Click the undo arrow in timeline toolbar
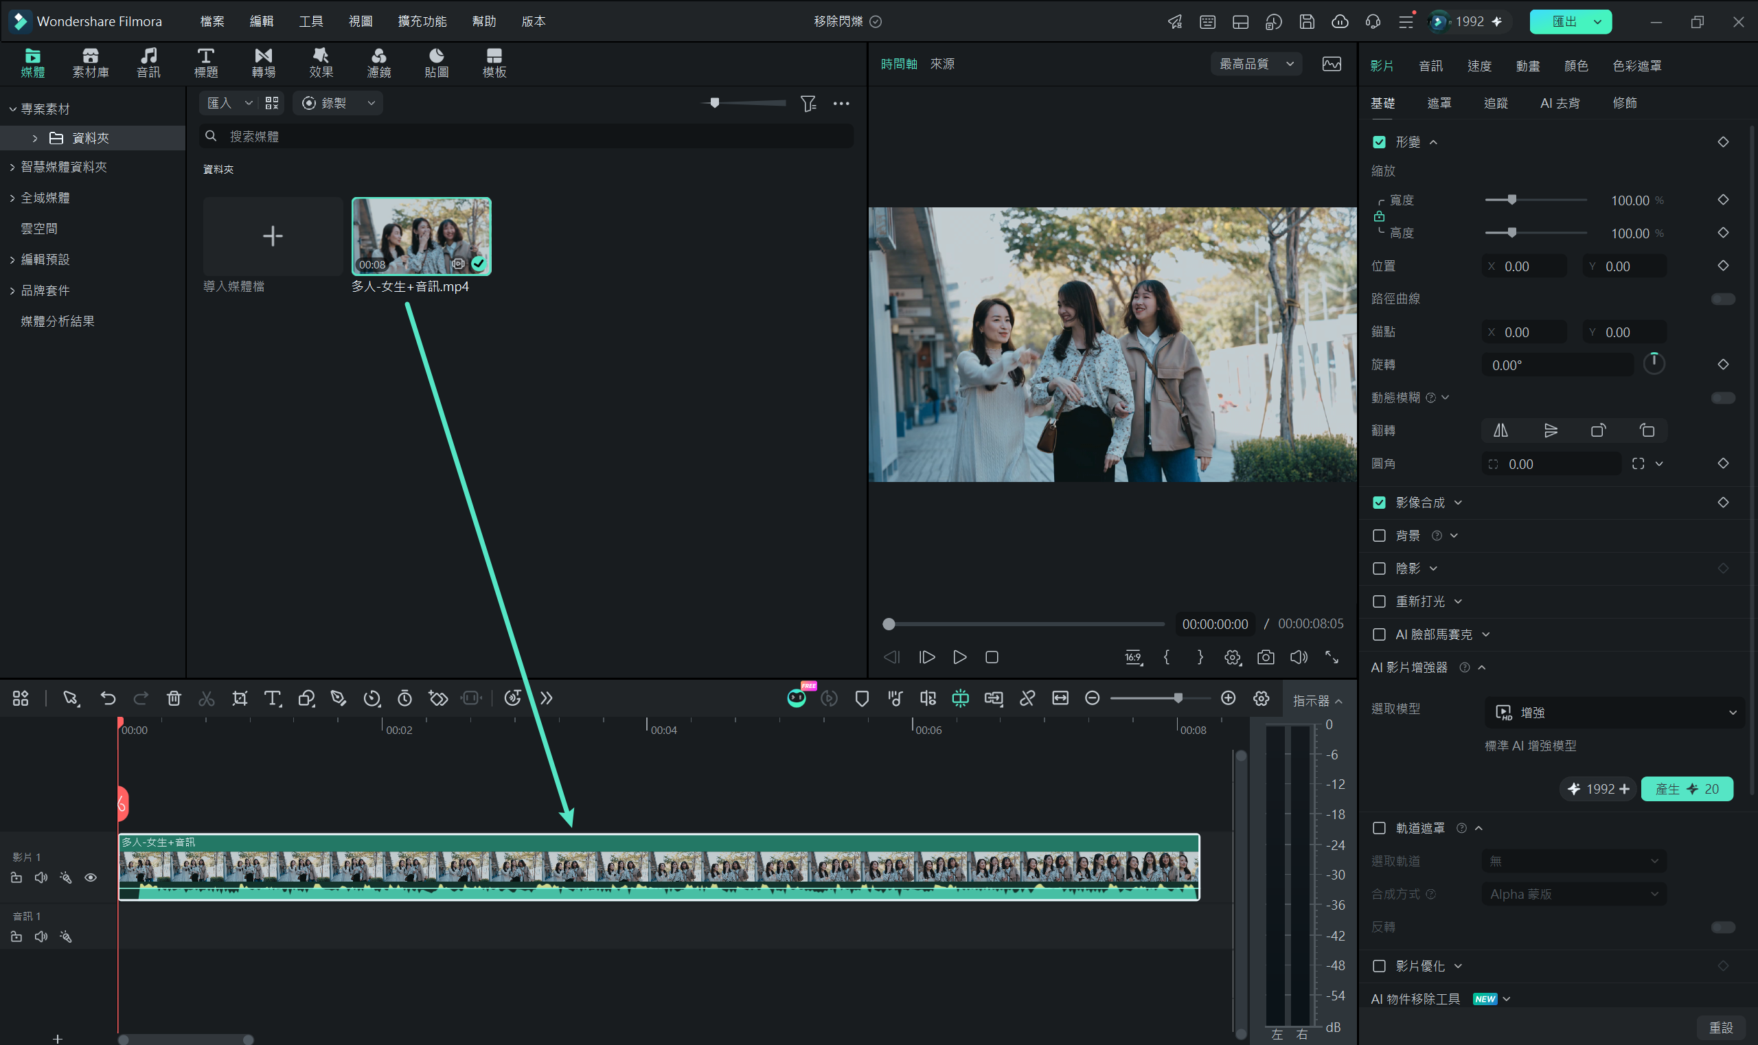 (108, 698)
